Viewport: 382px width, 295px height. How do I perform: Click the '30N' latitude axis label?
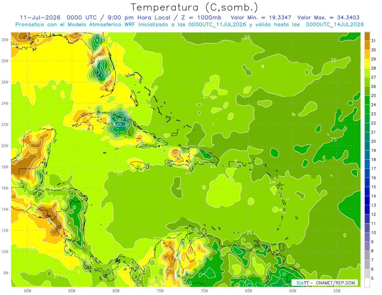point(5,40)
